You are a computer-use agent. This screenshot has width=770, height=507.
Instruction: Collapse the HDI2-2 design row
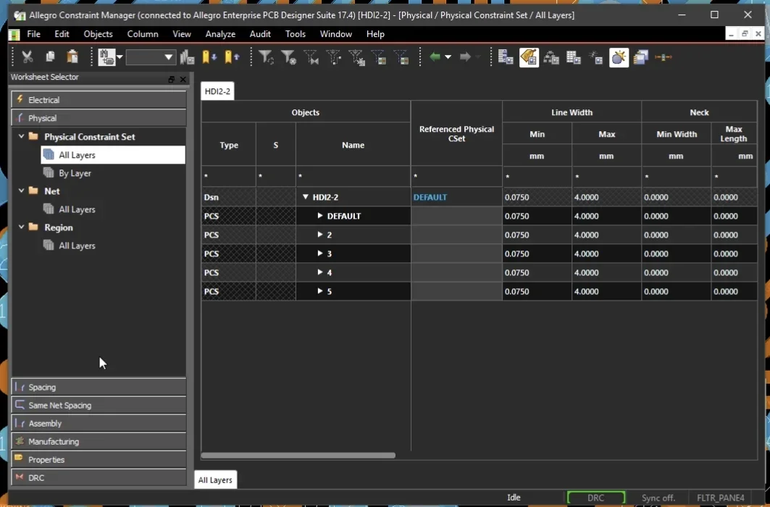coord(306,197)
